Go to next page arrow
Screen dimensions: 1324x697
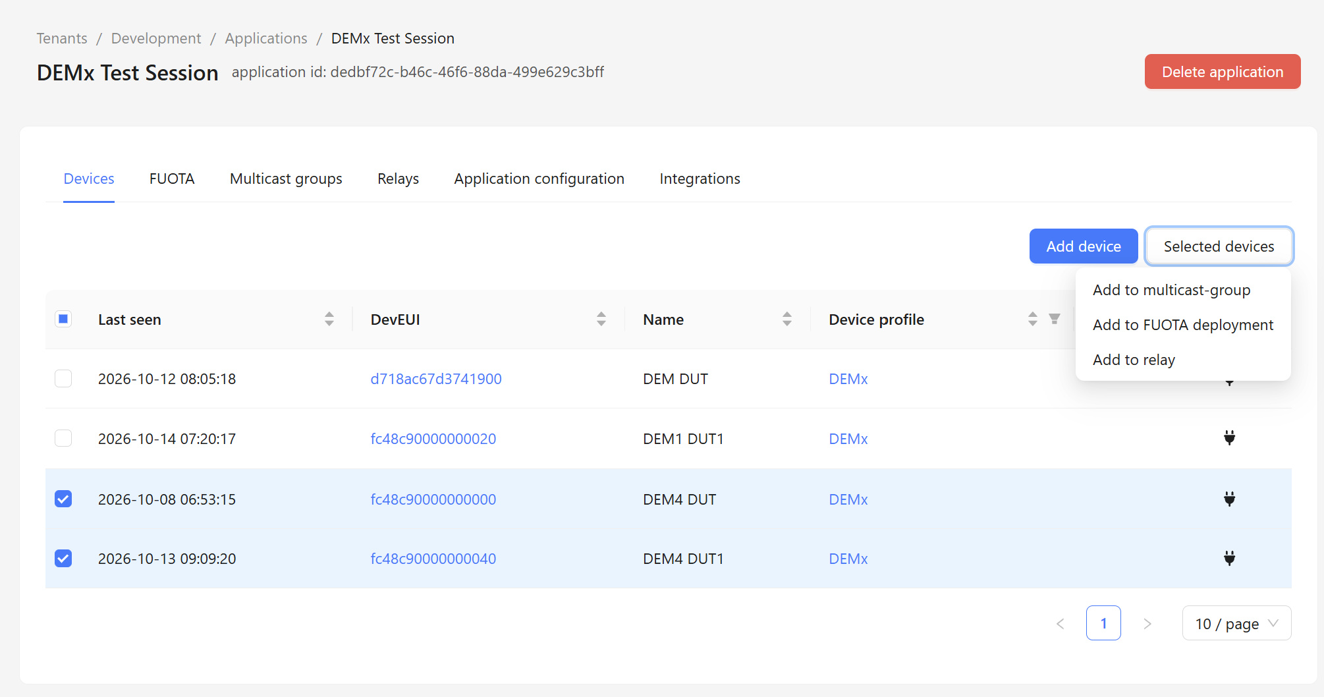(x=1147, y=623)
